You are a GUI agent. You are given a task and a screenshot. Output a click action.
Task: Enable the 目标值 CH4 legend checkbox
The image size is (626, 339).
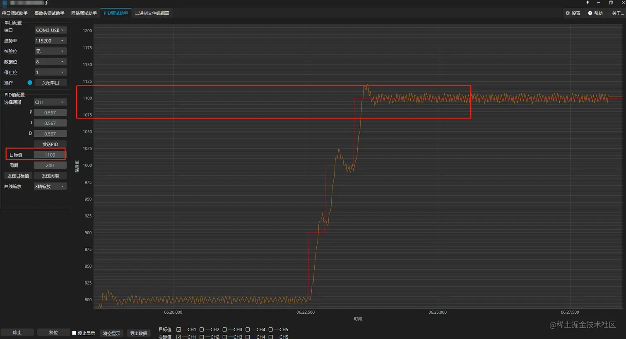pos(248,329)
